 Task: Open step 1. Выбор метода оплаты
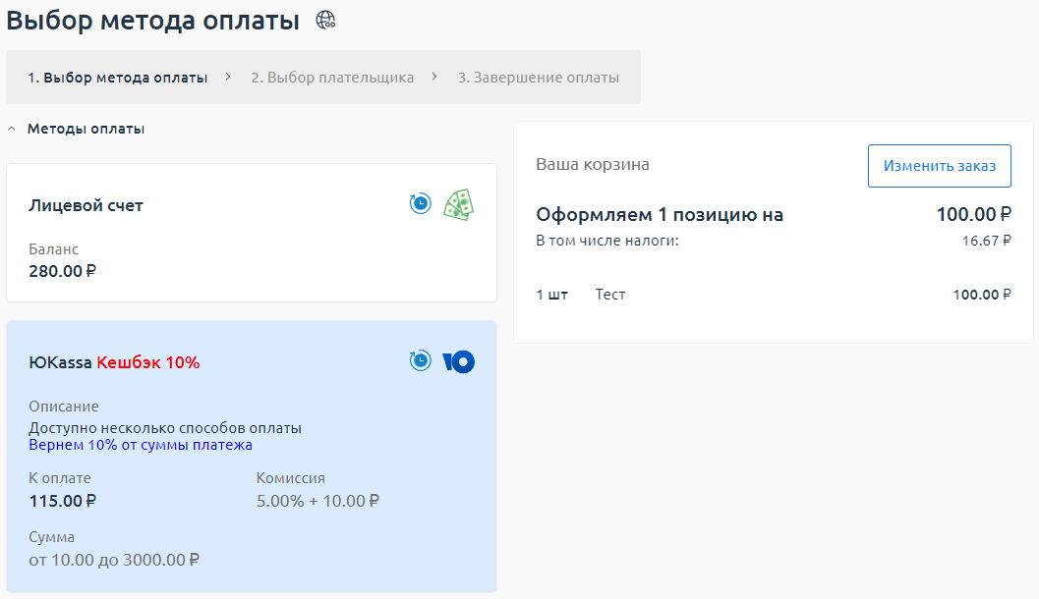click(117, 78)
